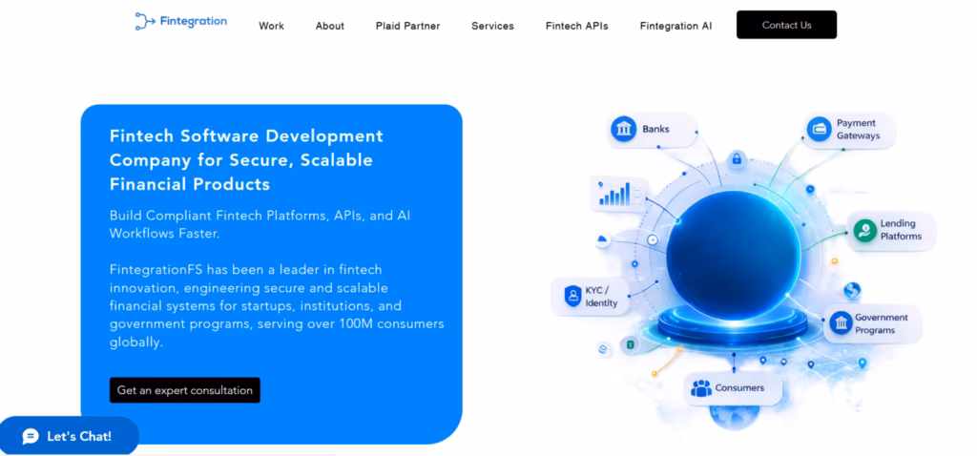Image resolution: width=977 pixels, height=456 pixels.
Task: Click the Lending Platforms green icon
Action: 864,231
